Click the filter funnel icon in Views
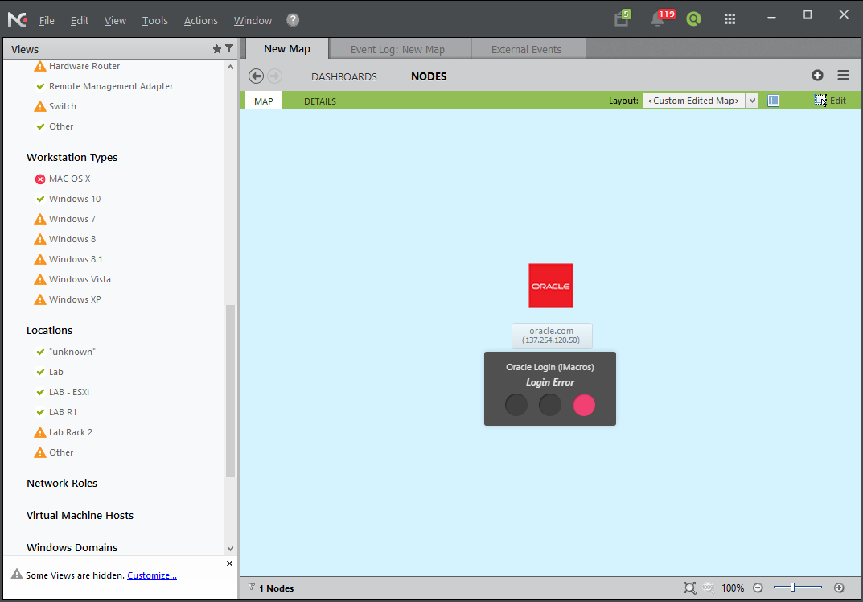Viewport: 863px width, 602px height. click(229, 48)
